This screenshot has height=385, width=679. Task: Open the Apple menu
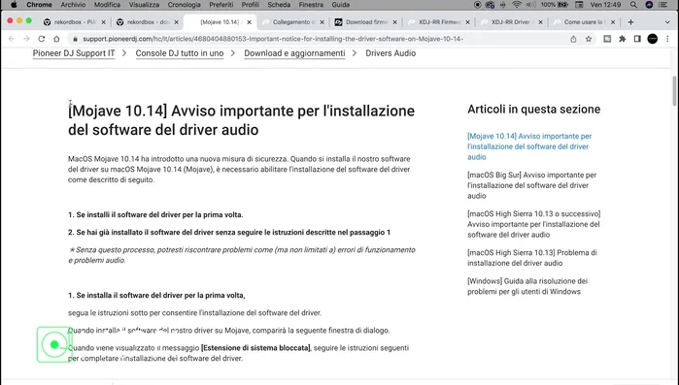(x=14, y=5)
